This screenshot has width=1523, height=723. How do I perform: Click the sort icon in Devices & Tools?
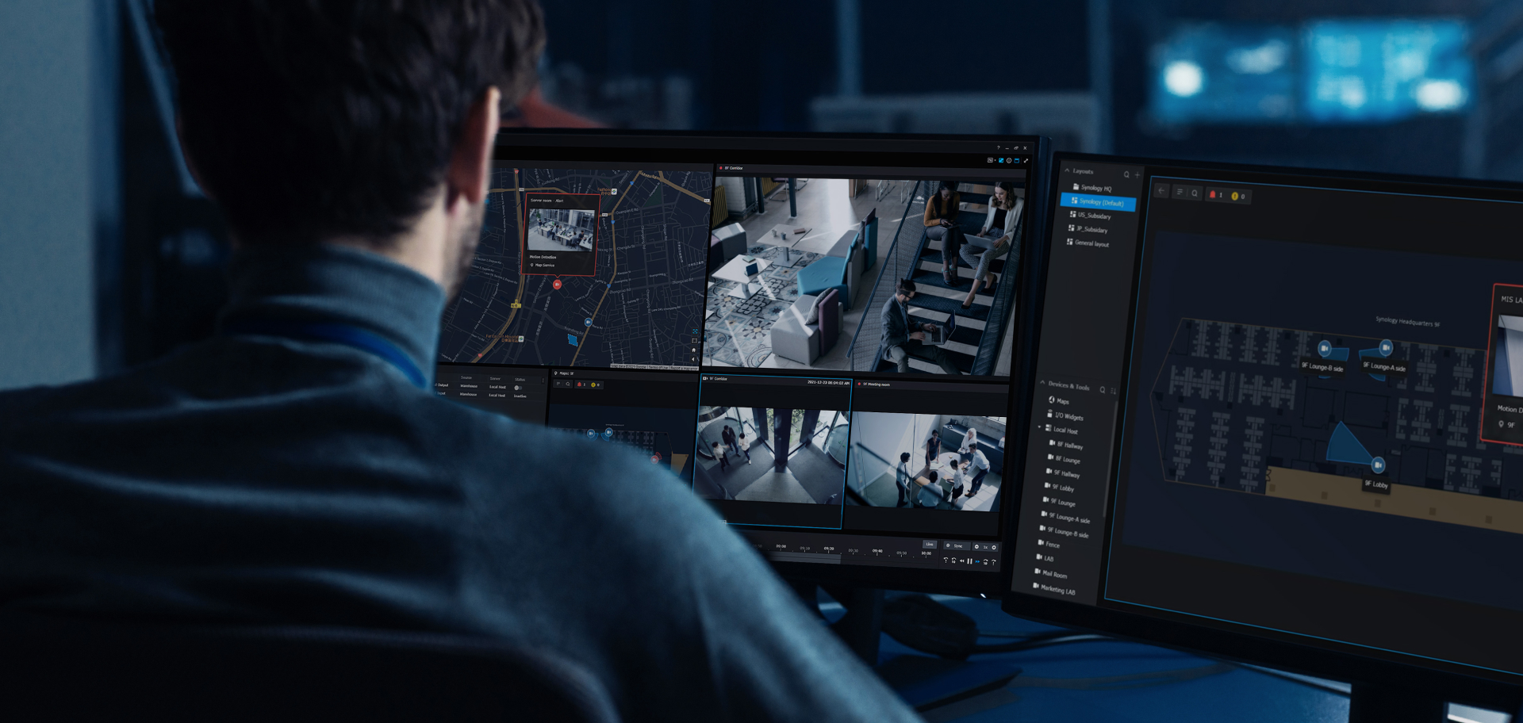click(x=1113, y=391)
